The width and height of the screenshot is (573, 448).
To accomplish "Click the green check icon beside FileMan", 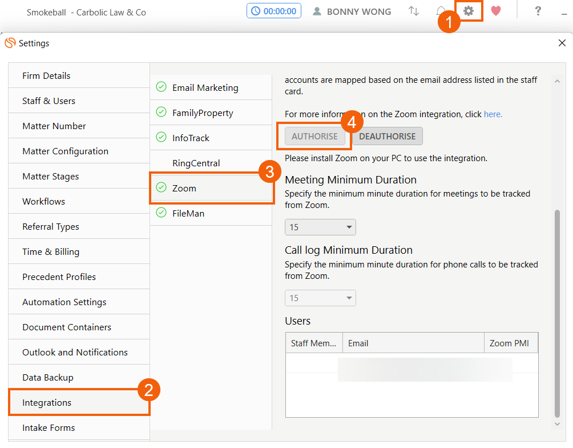I will (x=161, y=213).
